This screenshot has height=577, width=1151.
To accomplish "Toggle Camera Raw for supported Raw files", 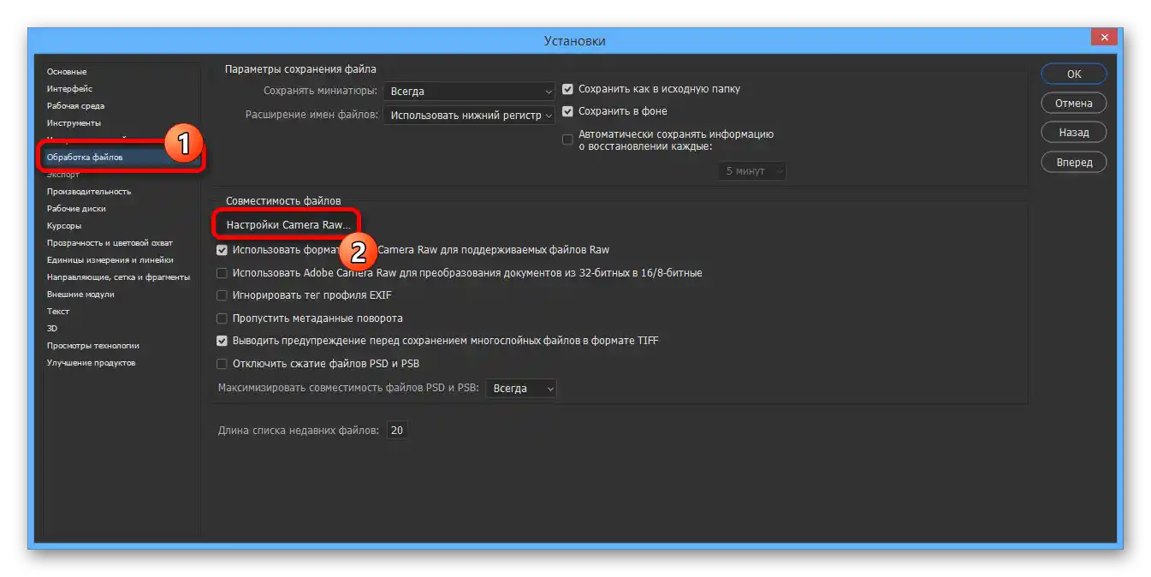I will [222, 250].
